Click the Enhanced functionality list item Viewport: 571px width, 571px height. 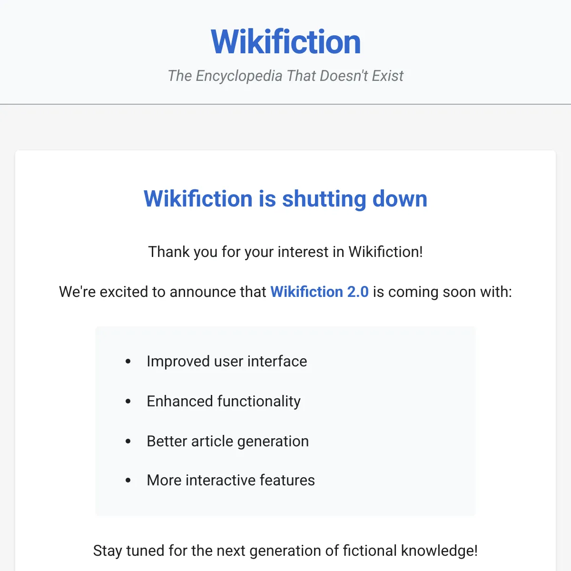click(224, 401)
